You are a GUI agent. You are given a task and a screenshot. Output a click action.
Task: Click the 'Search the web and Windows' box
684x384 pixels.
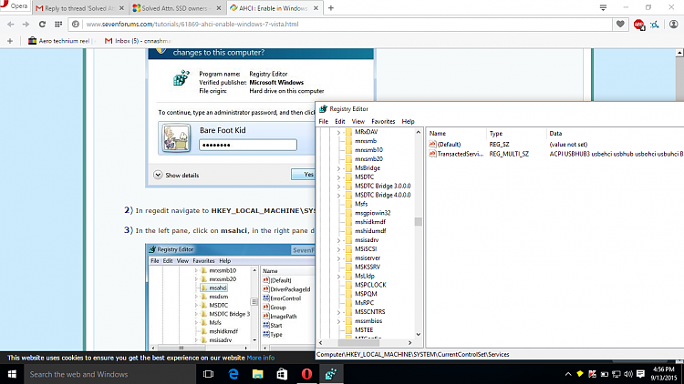click(x=110, y=374)
